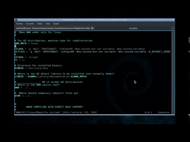Open the Archivo menu
Image resolution: width=190 pixels, height=142 pixels.
(19, 24)
